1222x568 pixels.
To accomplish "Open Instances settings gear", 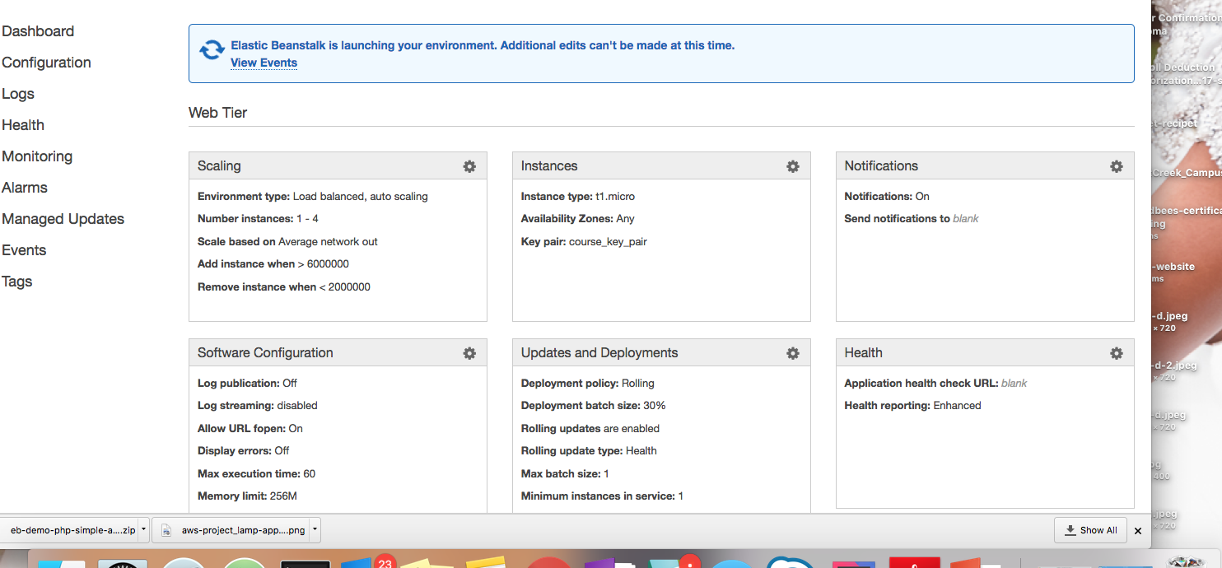I will [793, 166].
